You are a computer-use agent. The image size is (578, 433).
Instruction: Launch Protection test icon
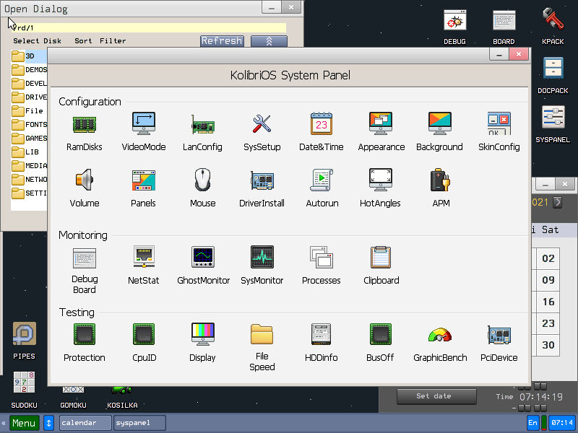pyautogui.click(x=85, y=334)
